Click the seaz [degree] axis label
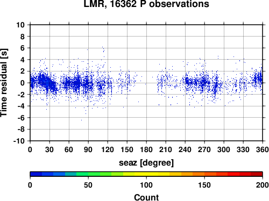 point(146,163)
